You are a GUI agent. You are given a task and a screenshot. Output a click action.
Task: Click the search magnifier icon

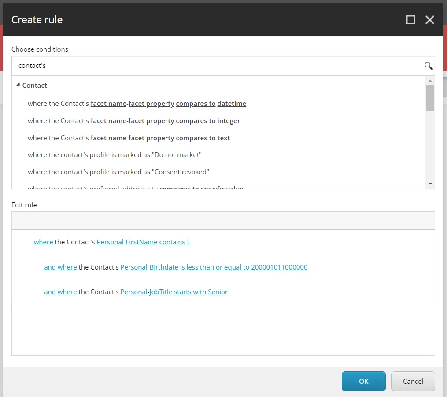pyautogui.click(x=428, y=66)
